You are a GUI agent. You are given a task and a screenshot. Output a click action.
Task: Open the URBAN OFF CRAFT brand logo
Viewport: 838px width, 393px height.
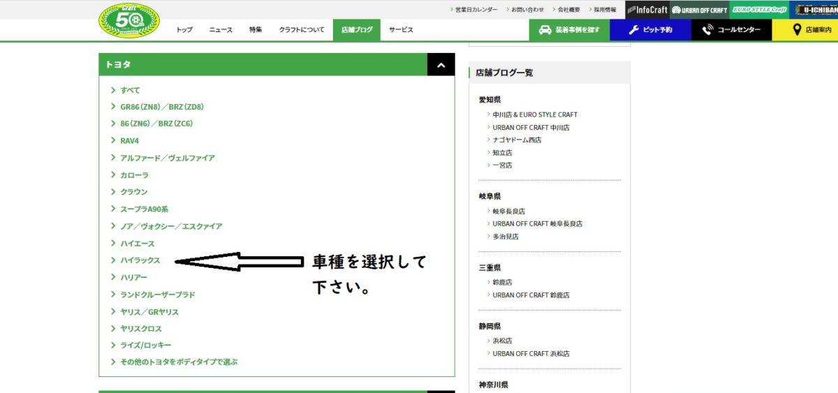click(x=700, y=10)
